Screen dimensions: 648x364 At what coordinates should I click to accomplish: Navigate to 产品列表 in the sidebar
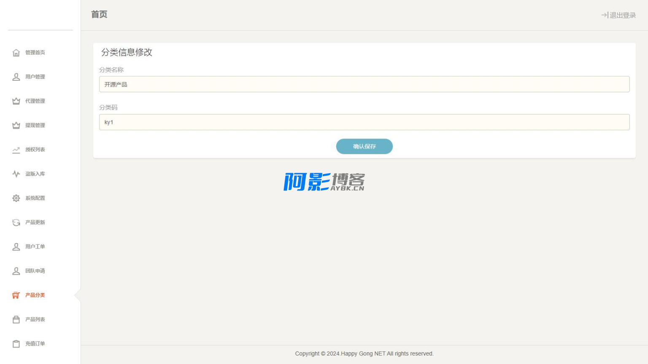(35, 319)
